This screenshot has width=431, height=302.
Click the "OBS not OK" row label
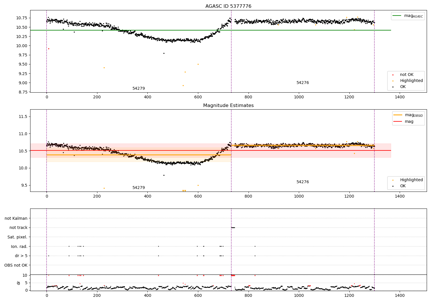coord(16,265)
